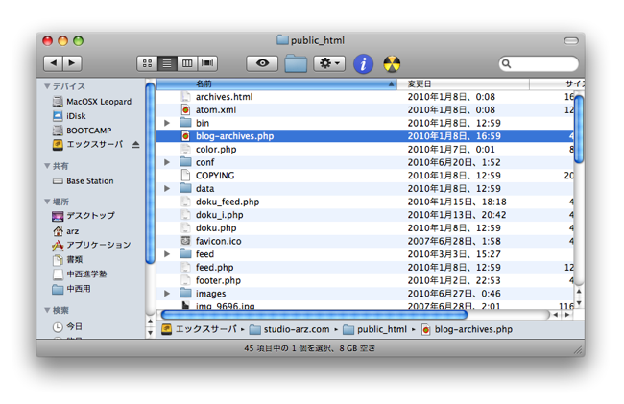The height and width of the screenshot is (404, 624).
Task: Eject the エックスサーバ volume in sidebar
Action: tap(135, 145)
